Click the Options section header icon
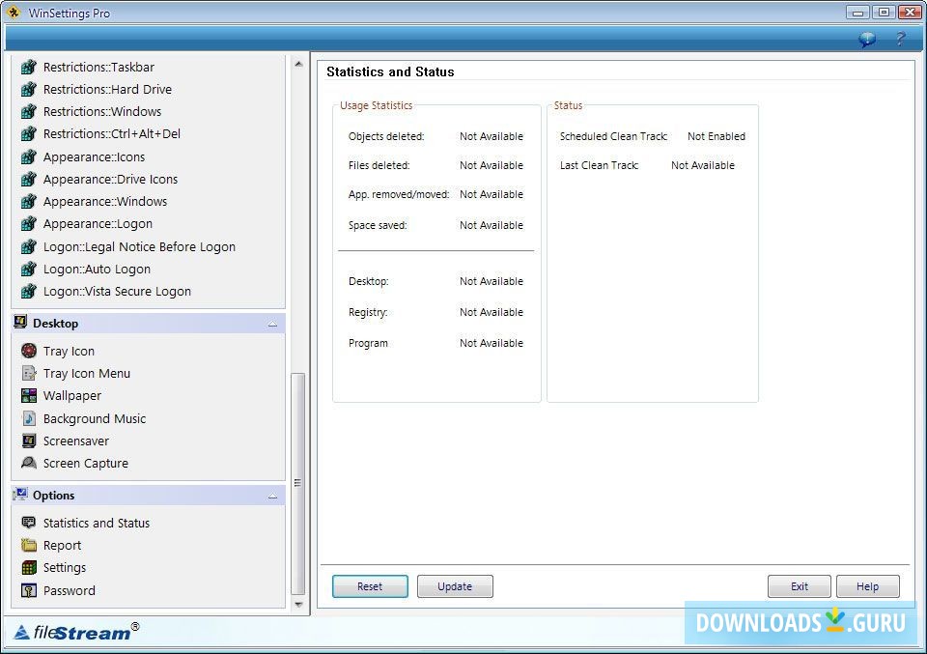Screen dimensions: 927x654 tap(20, 495)
